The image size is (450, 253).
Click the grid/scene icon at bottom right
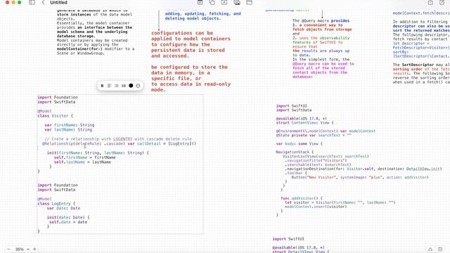pos(440,249)
